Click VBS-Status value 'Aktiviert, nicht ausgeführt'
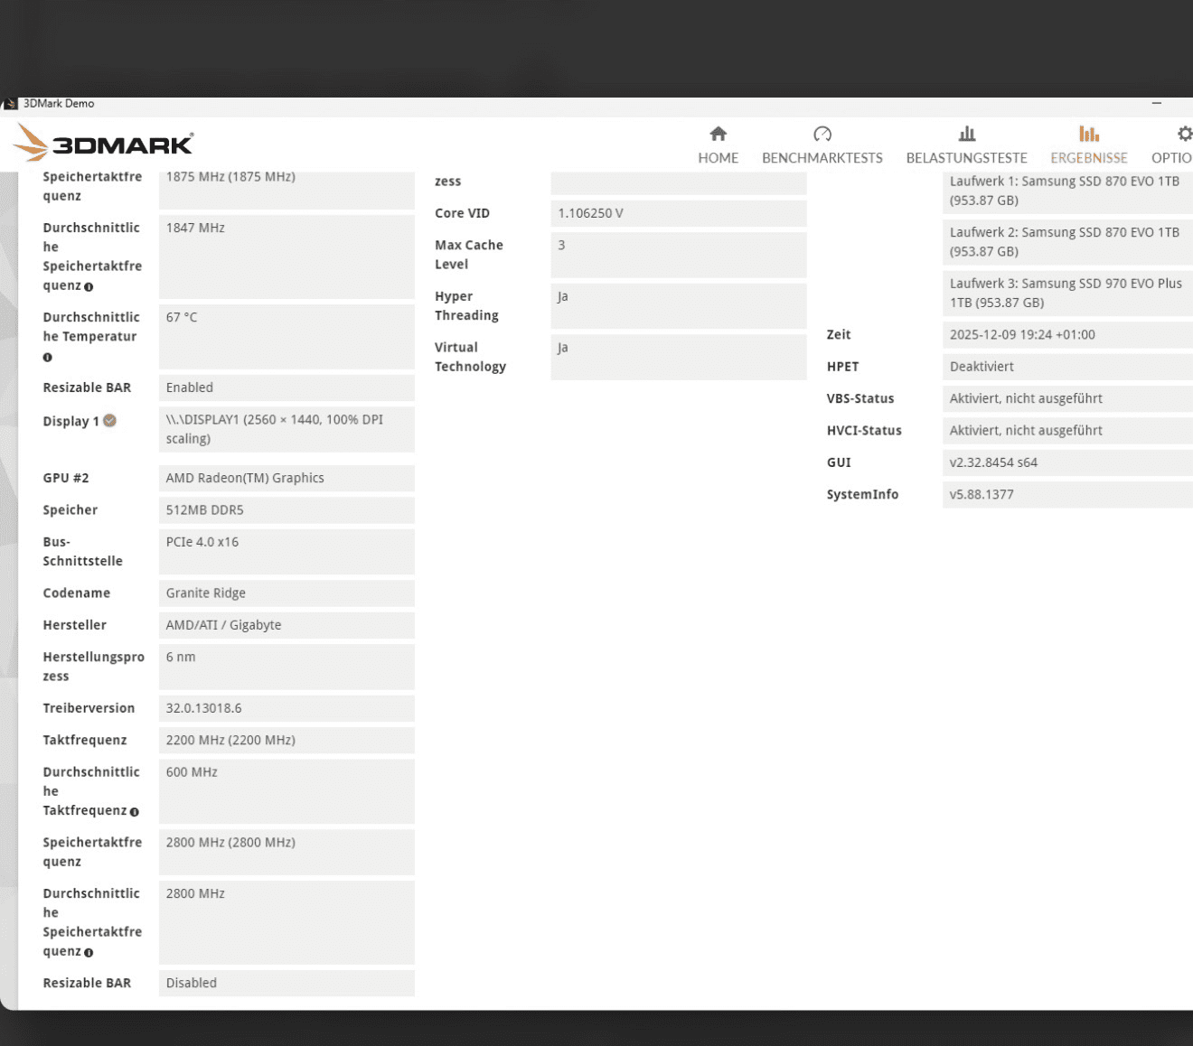This screenshot has height=1046, width=1193. (x=1067, y=398)
